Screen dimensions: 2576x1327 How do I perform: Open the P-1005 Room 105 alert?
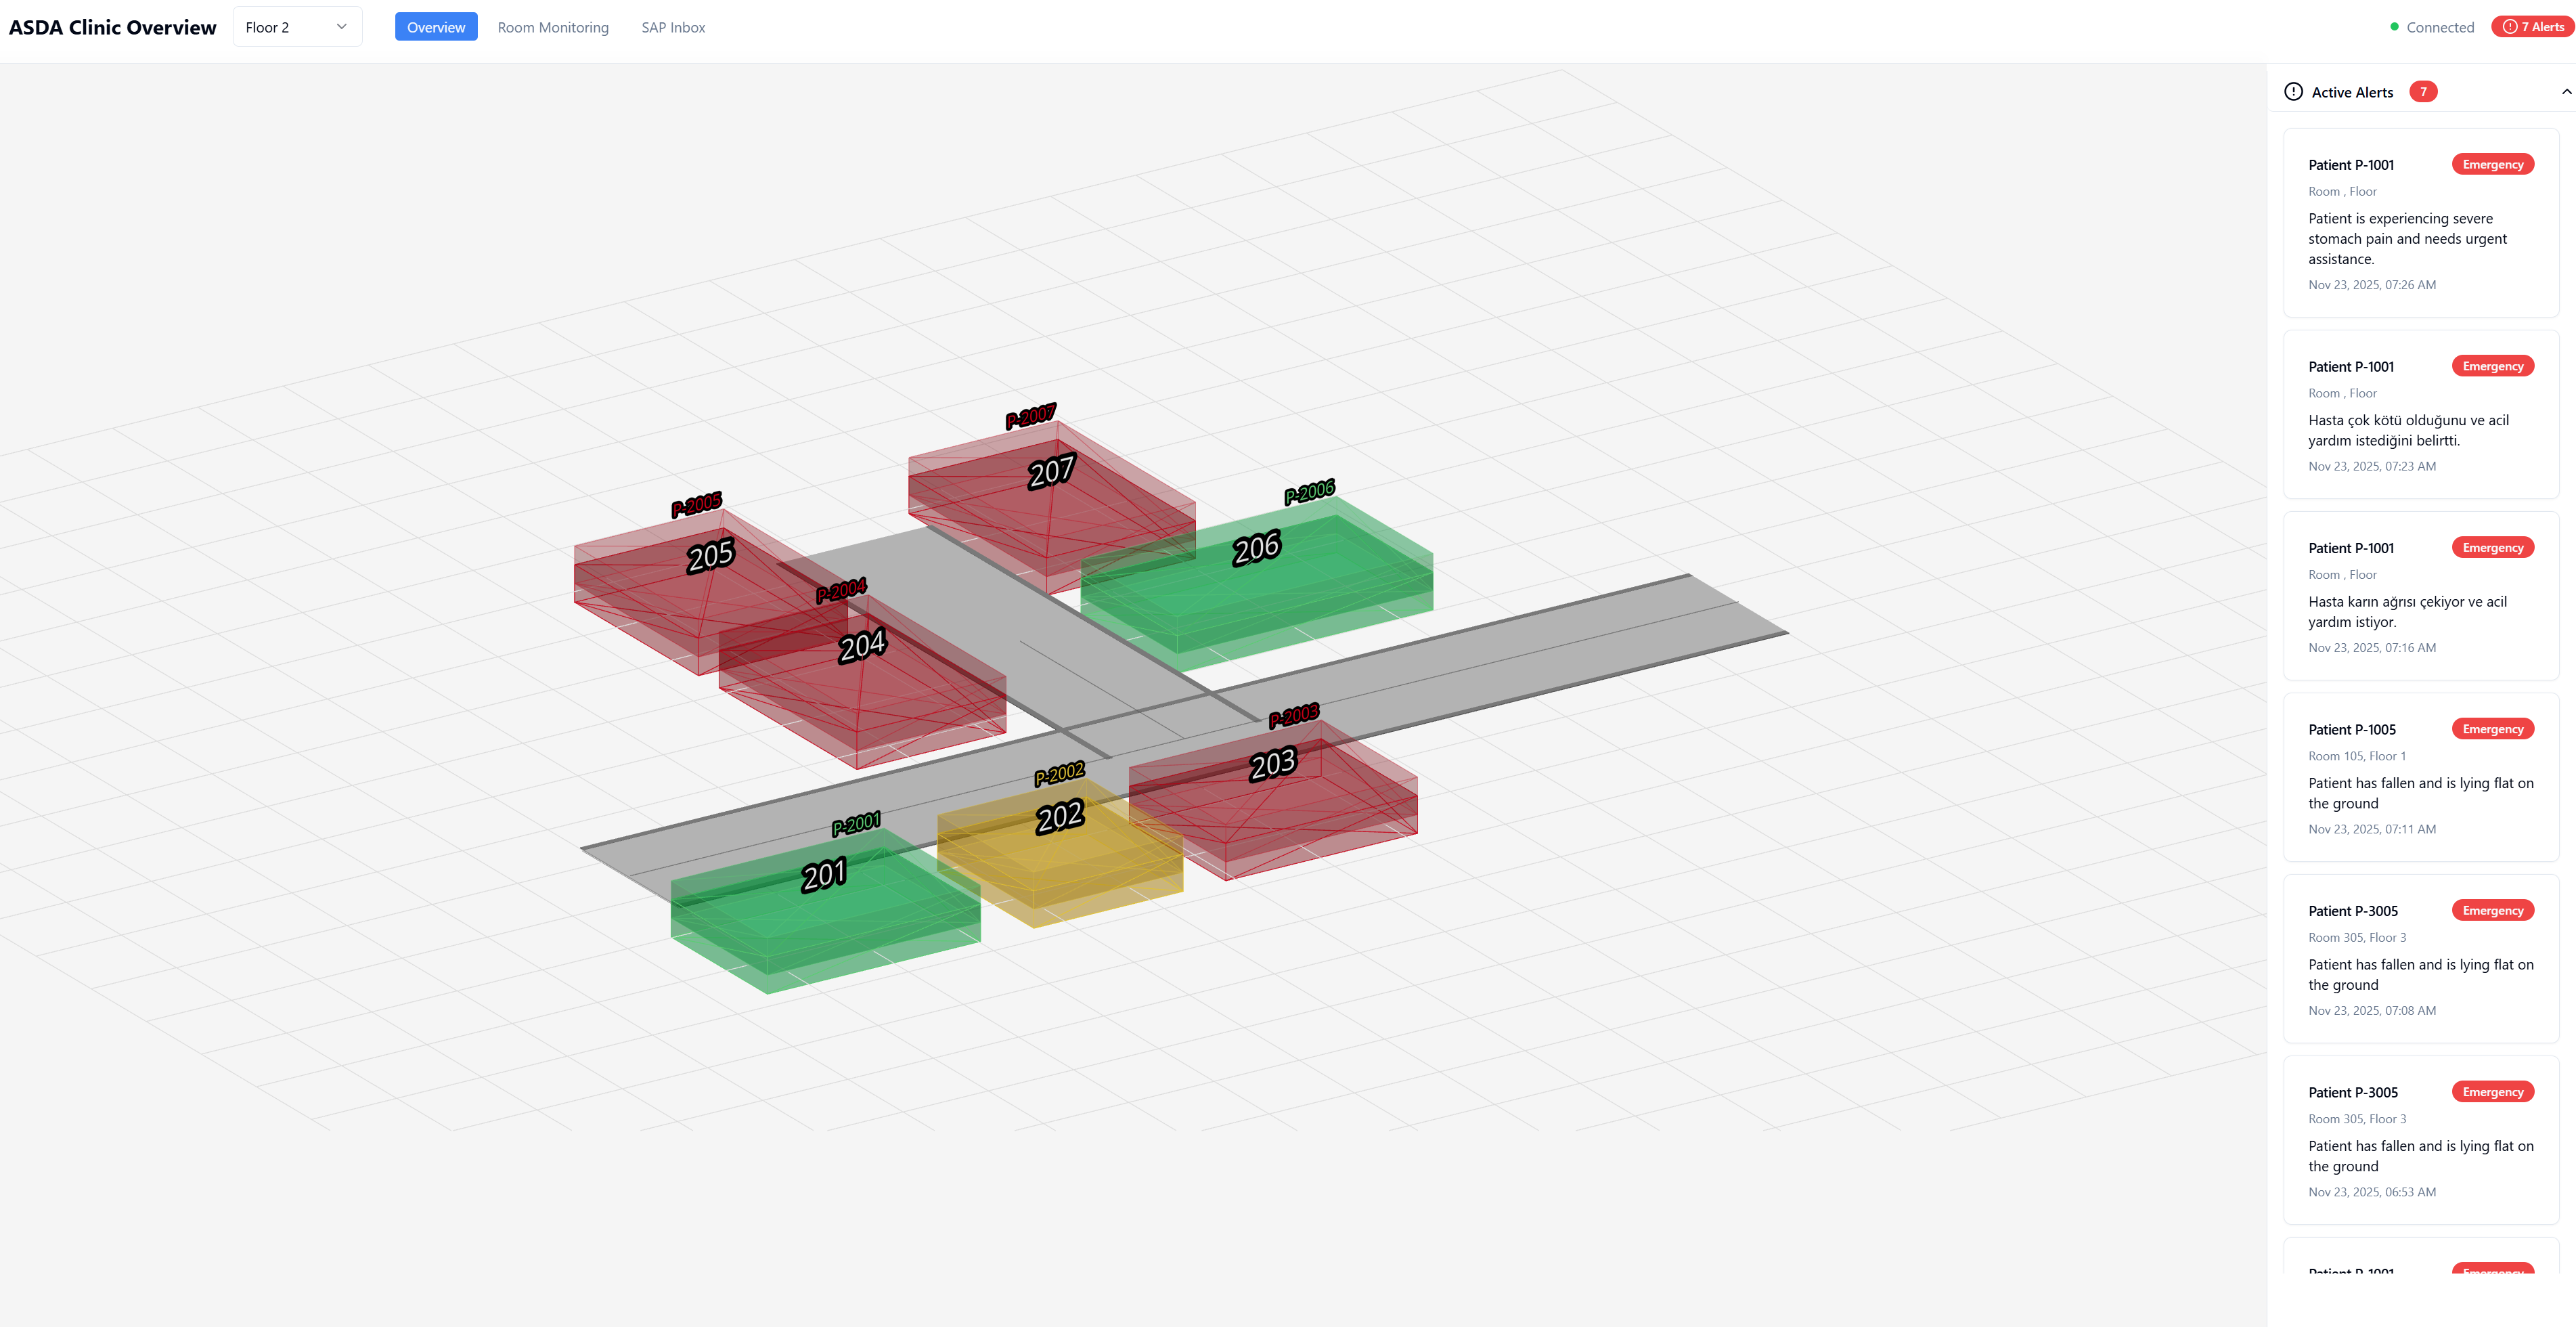[x=2420, y=778]
